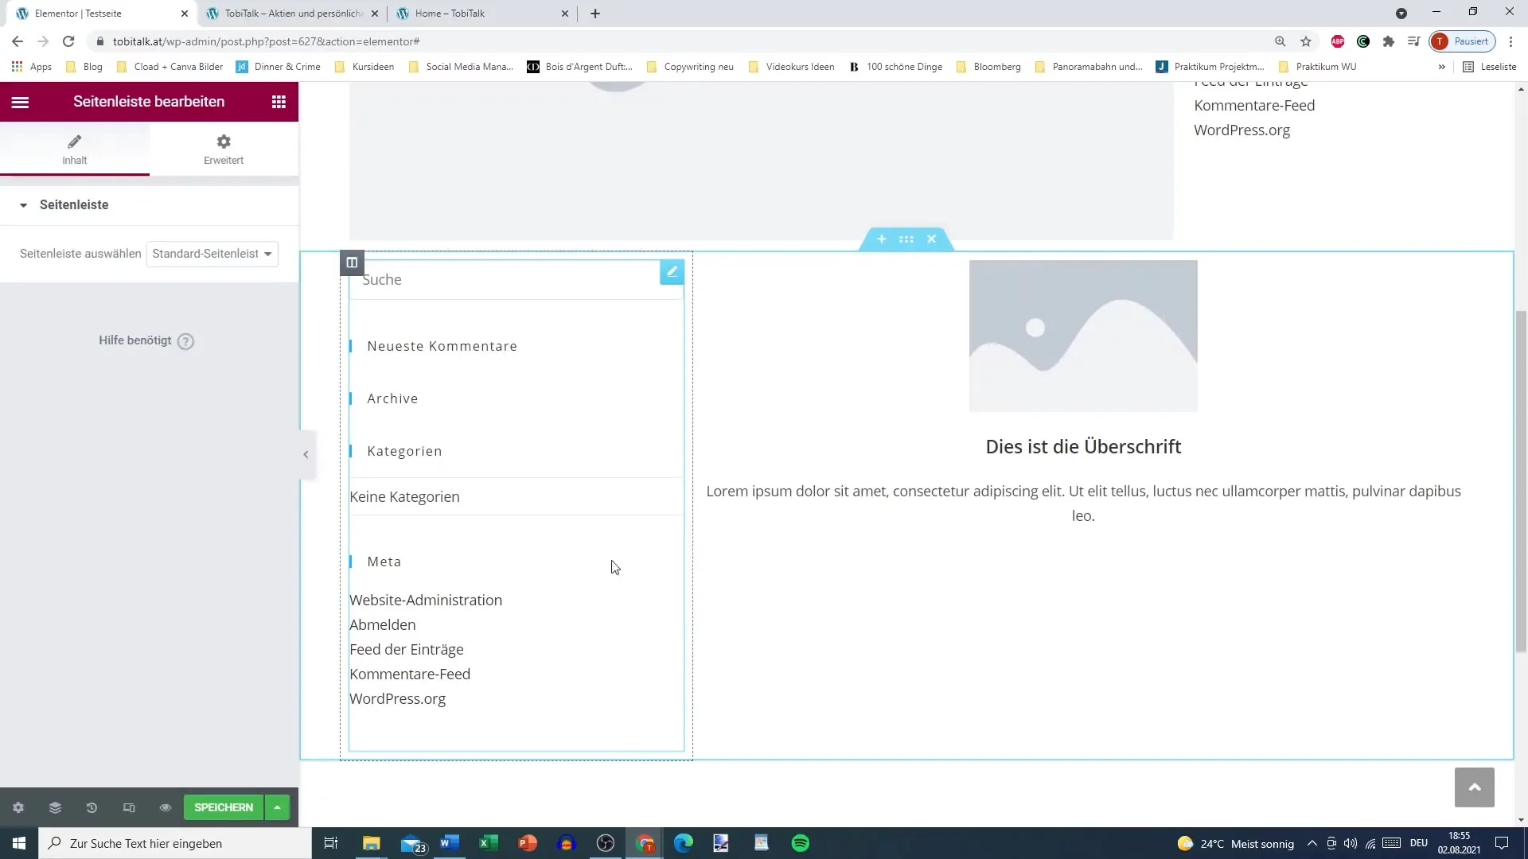The height and width of the screenshot is (859, 1528).
Task: Click the section drag handle icon
Action: [x=906, y=239]
